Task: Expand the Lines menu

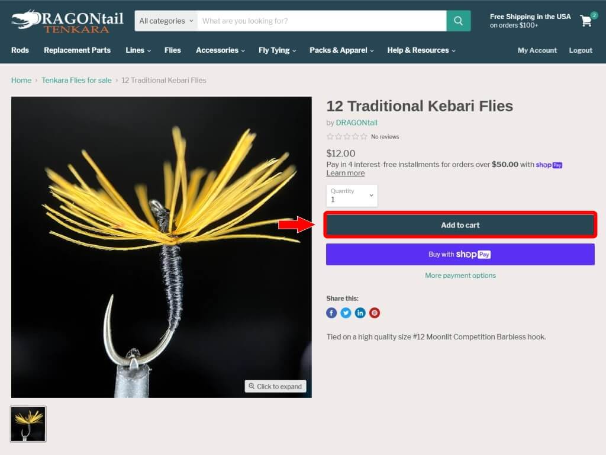Action: 138,50
